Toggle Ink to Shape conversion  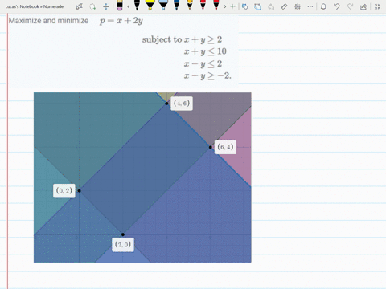click(257, 6)
